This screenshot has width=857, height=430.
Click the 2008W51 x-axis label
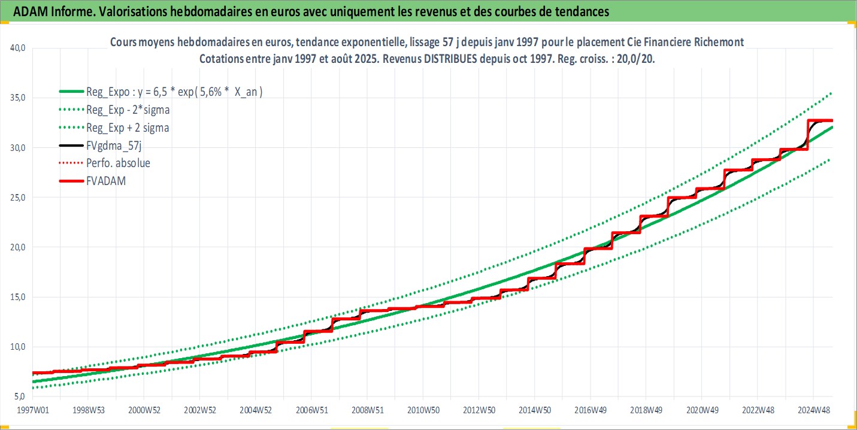coord(367,410)
